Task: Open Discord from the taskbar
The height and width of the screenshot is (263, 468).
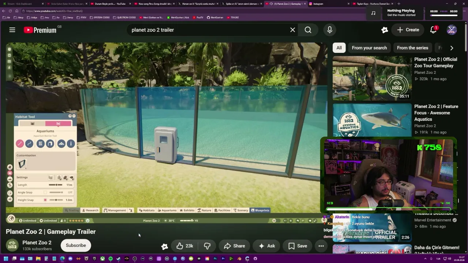Action: click(x=70, y=259)
